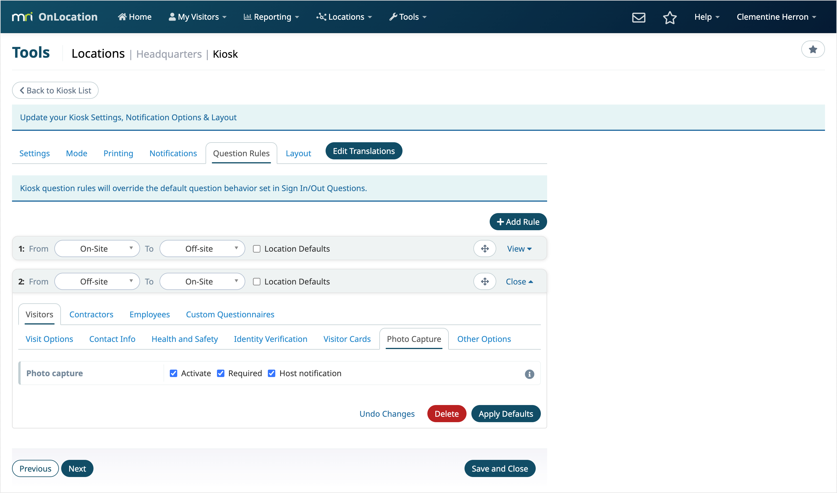Screen dimensions: 837x493
Task: Open the Custom Questionnaires tab
Action: 230,314
